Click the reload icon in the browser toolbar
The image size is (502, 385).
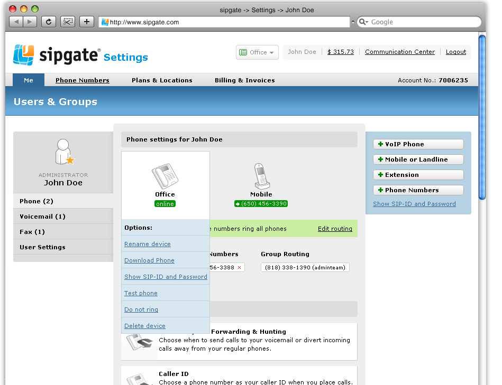coord(48,22)
